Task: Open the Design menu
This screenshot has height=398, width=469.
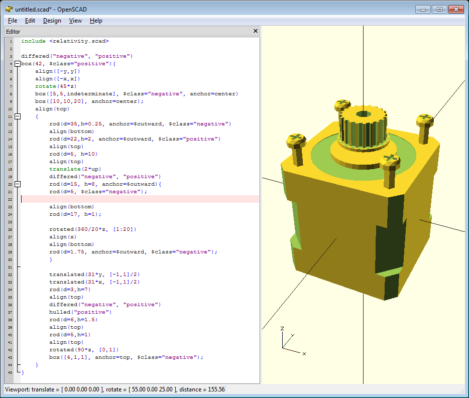Action: point(52,21)
